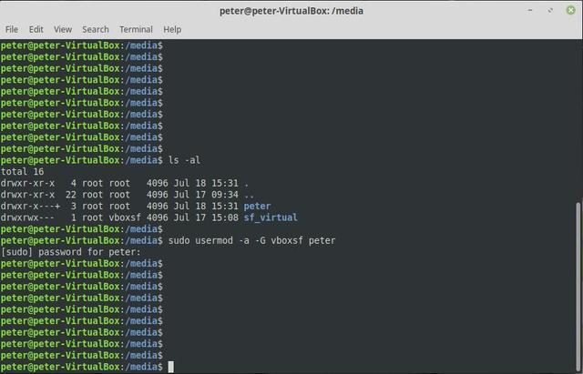Click the 'drwxrwx---' permissions text
583x374 pixels.
[27, 217]
